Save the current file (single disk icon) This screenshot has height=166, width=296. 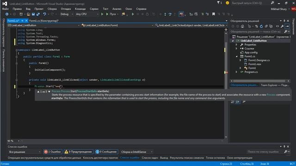[33, 14]
